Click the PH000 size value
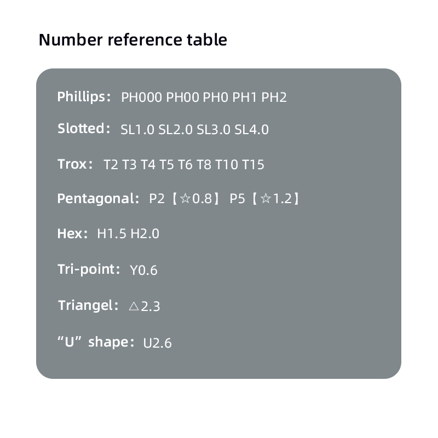Viewport: 438px width, 438px height. click(142, 97)
